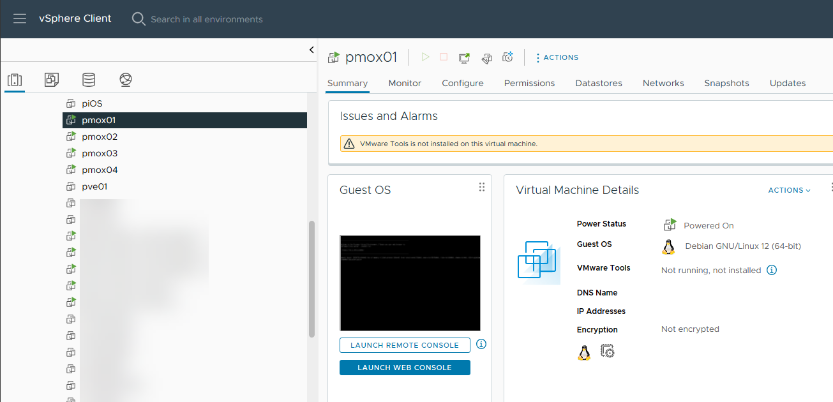Collapse the left navigation sidebar
The width and height of the screenshot is (833, 402).
pos(311,50)
